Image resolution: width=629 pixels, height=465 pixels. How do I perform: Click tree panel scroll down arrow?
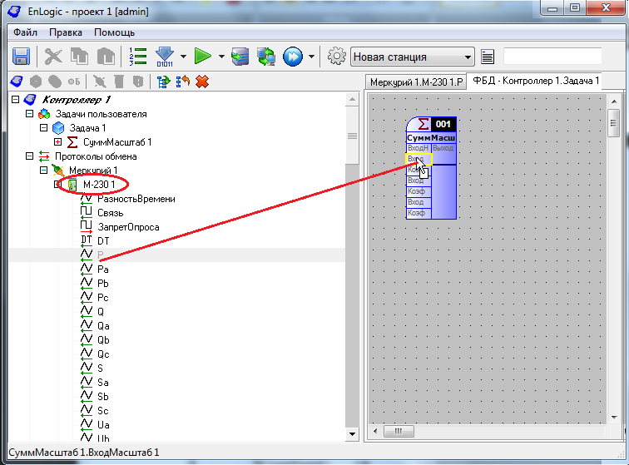point(352,433)
